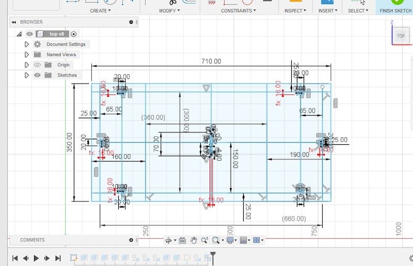The image size is (413, 266).
Task: Step back one feature in timeline
Action: tap(25, 258)
